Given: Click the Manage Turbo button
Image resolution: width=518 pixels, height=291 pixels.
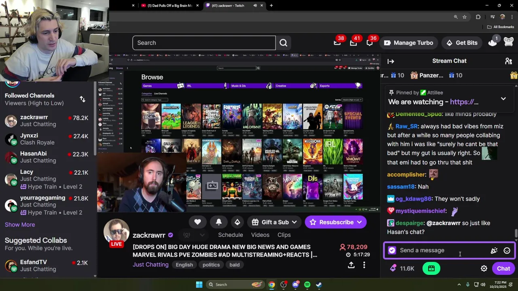Looking at the screenshot, I should 408,43.
